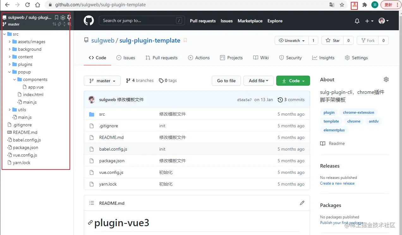402x235 pixels.
Task: Collapse the src folder in Octotree
Action: (4, 34)
